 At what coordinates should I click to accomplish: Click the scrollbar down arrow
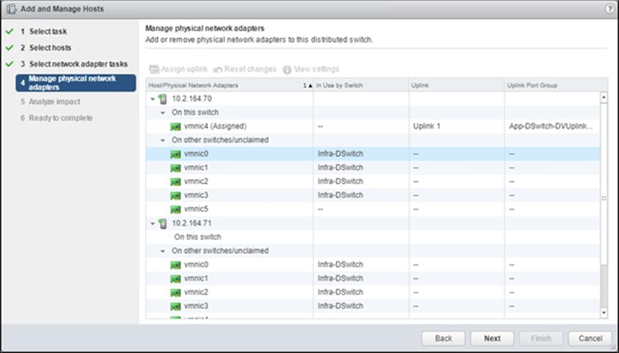(x=603, y=313)
